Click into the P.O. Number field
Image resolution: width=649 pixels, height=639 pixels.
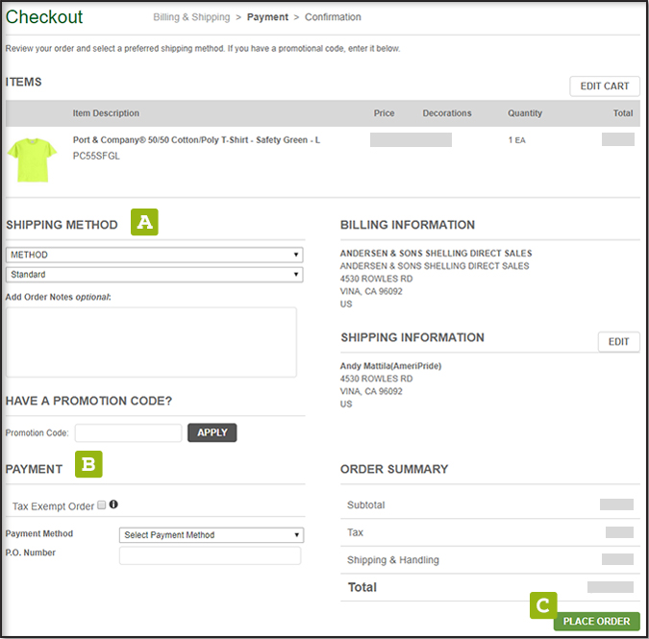point(210,555)
